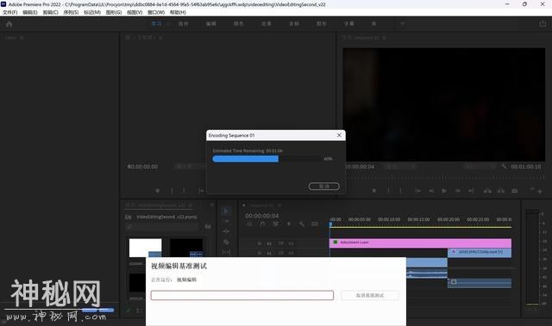
Task: Open the 帮助(H) menu
Action: 178,12
